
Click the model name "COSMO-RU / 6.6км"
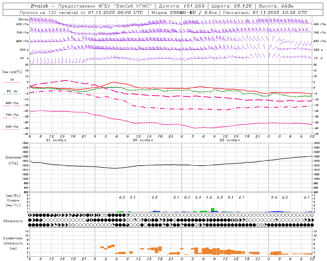click(x=194, y=12)
